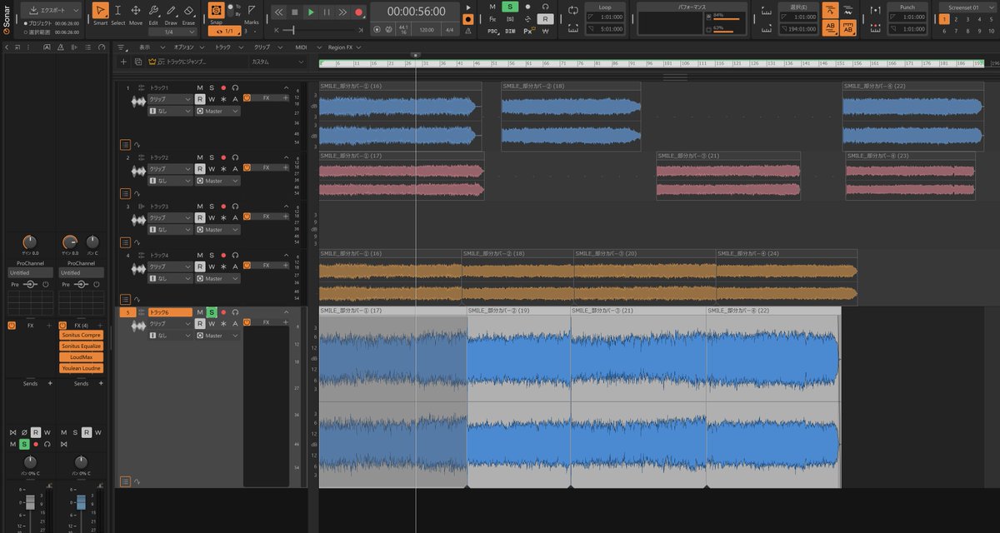Start recording with the red Record button
1000x533 pixels.
point(359,12)
